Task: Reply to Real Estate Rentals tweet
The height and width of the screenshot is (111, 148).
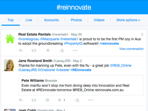Action: click(x=21, y=50)
